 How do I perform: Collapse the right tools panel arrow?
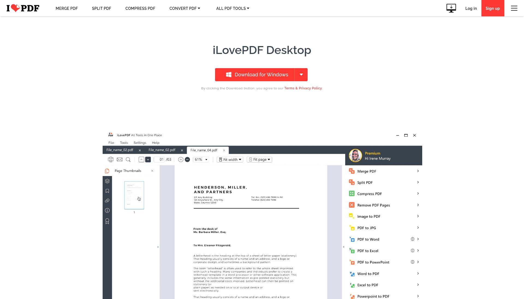pyautogui.click(x=343, y=247)
